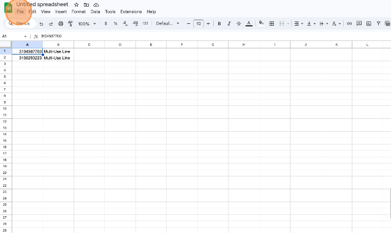The image size is (391, 234).
Task: Click the Untitled spreadsheet title
Action: [42, 4]
